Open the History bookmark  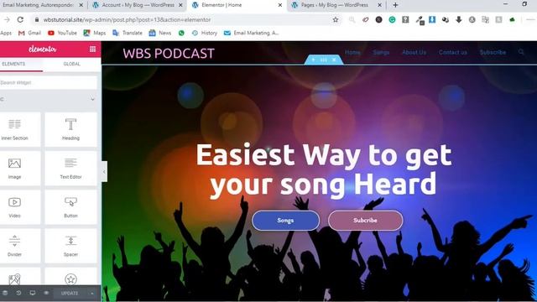tap(205, 33)
